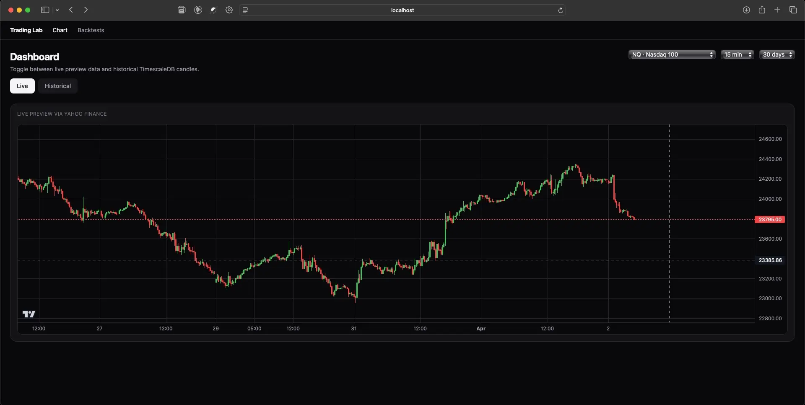Click the TradingView logo on the chart
The width and height of the screenshot is (805, 405).
28,314
